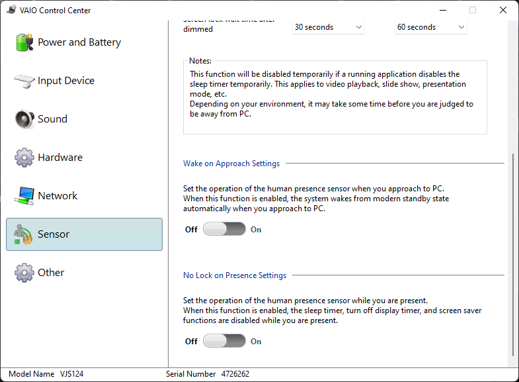519x382 pixels.
Task: Click the Input Device keyboard icon
Action: coord(24,81)
